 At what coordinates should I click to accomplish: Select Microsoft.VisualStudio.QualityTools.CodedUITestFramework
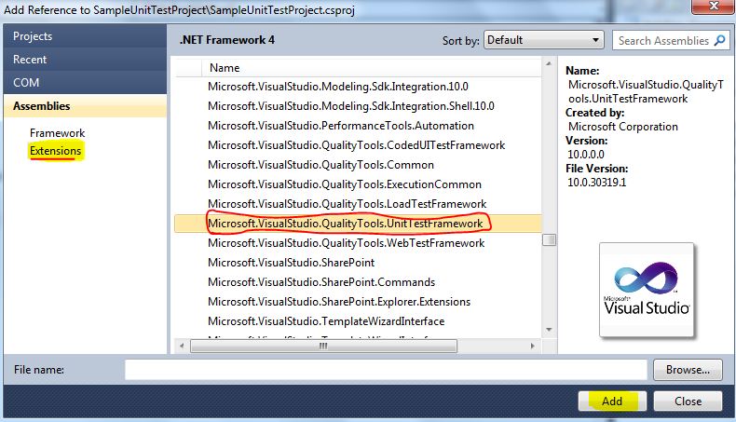coord(358,145)
